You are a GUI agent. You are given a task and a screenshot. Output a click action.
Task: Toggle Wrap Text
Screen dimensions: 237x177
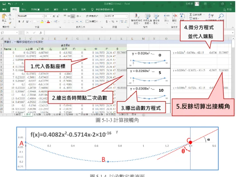pyautogui.click(x=92, y=16)
